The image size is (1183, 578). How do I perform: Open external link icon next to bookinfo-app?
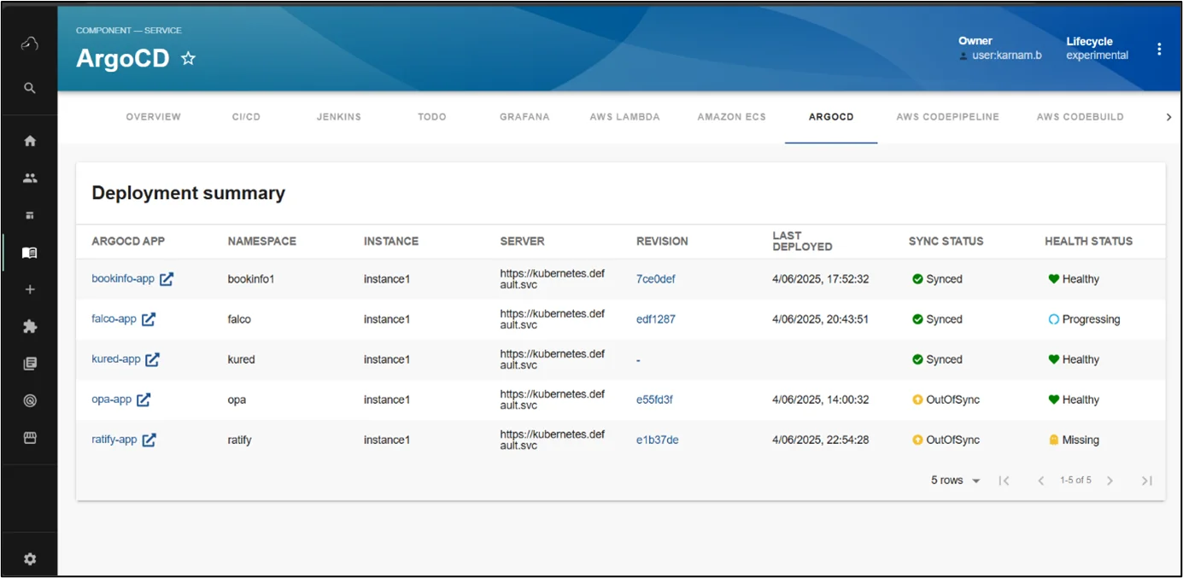(x=167, y=279)
